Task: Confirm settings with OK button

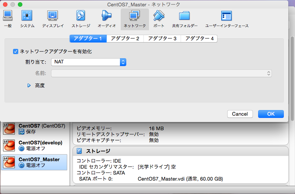Action: 271,114
